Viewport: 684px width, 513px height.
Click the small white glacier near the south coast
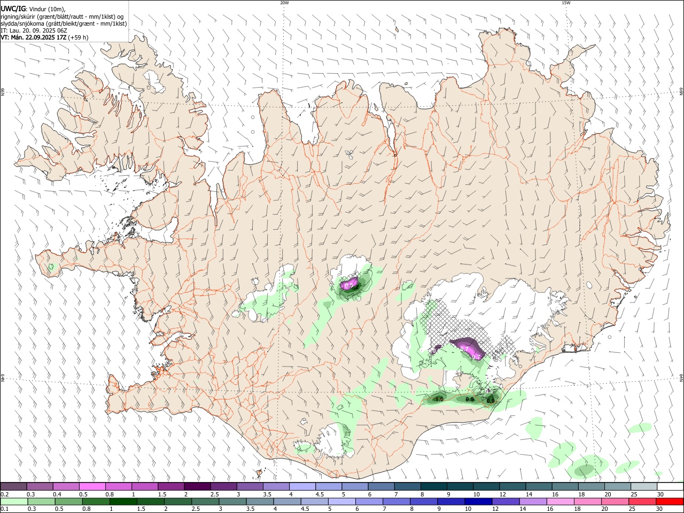(333, 439)
